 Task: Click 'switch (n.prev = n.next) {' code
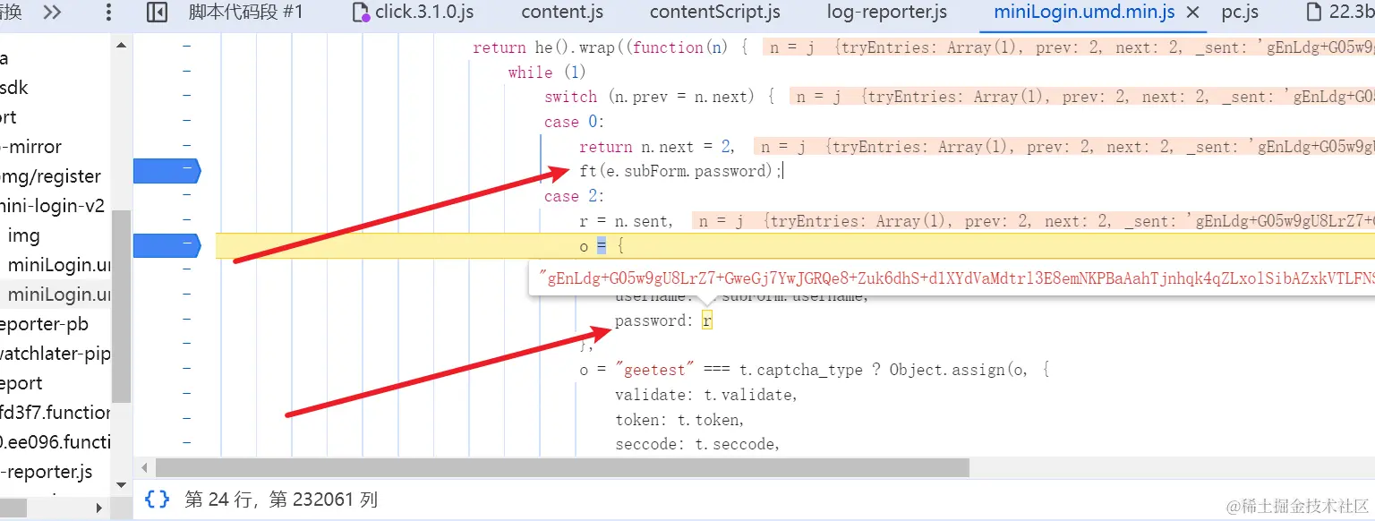point(660,97)
